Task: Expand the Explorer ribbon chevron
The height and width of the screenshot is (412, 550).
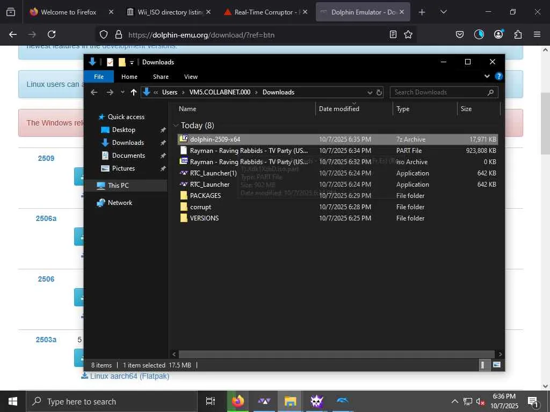Action: (x=487, y=76)
